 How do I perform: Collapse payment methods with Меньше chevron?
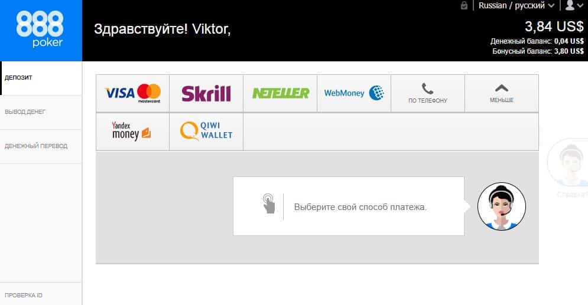click(501, 93)
